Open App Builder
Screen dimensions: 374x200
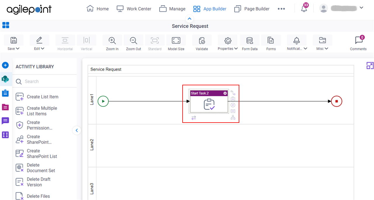210,9
